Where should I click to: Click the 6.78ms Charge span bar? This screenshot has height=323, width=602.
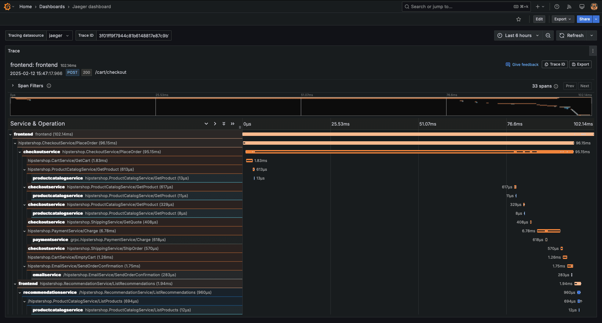point(549,231)
